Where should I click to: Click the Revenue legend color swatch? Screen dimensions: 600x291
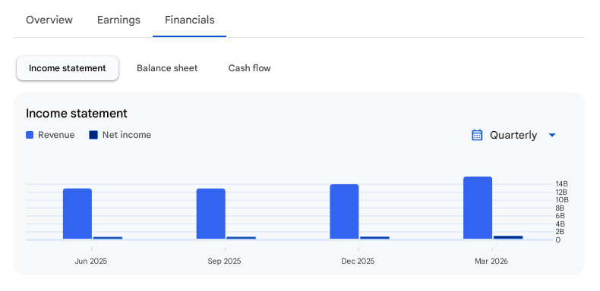[30, 135]
